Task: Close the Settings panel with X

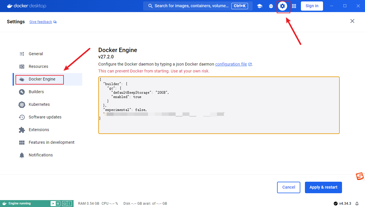Action: point(352,21)
